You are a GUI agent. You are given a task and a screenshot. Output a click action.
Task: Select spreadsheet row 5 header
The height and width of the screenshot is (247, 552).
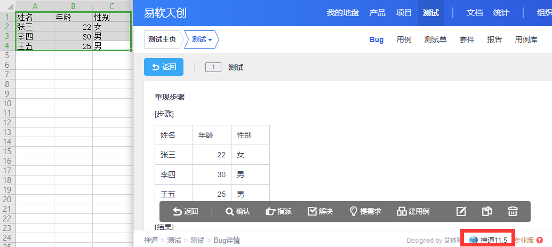pos(7,55)
